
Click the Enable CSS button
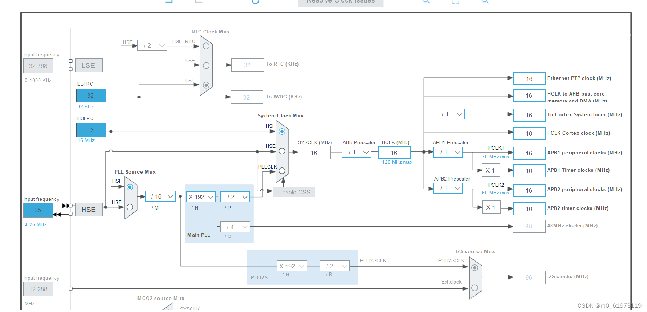click(294, 192)
